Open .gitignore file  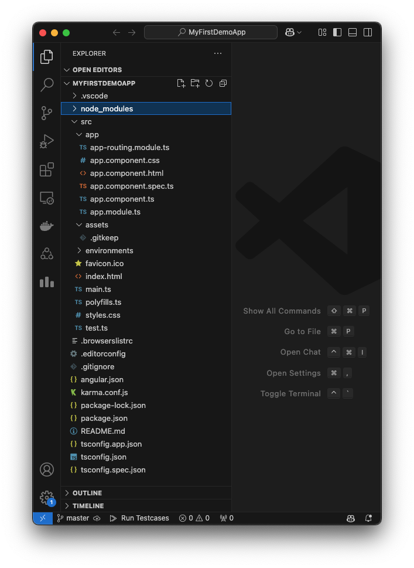coord(146,366)
